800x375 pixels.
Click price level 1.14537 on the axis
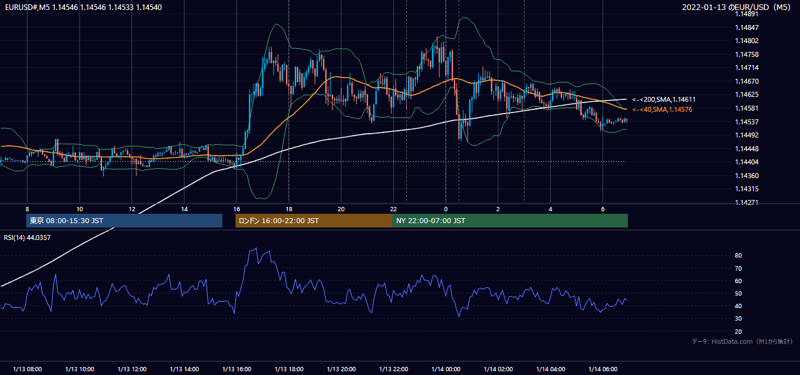pyautogui.click(x=747, y=122)
